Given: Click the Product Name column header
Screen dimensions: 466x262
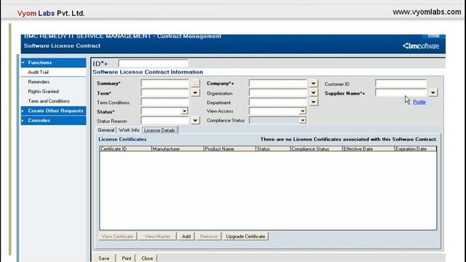Looking at the screenshot, I should tap(229, 148).
